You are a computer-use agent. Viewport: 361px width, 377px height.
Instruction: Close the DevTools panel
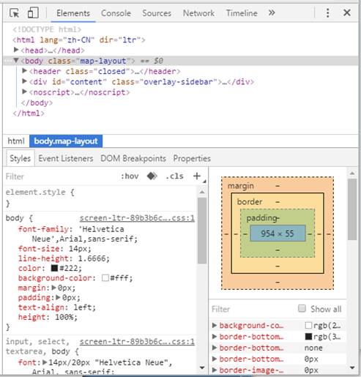pyautogui.click(x=347, y=12)
